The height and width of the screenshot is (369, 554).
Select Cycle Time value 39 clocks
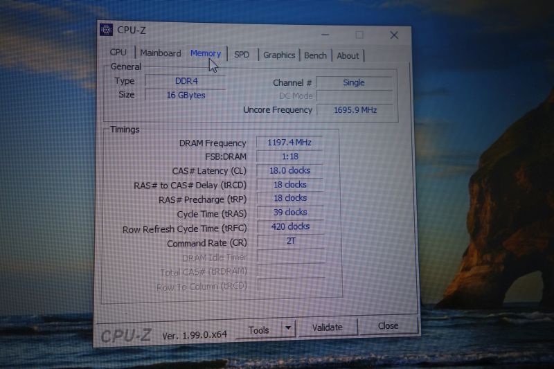point(290,213)
